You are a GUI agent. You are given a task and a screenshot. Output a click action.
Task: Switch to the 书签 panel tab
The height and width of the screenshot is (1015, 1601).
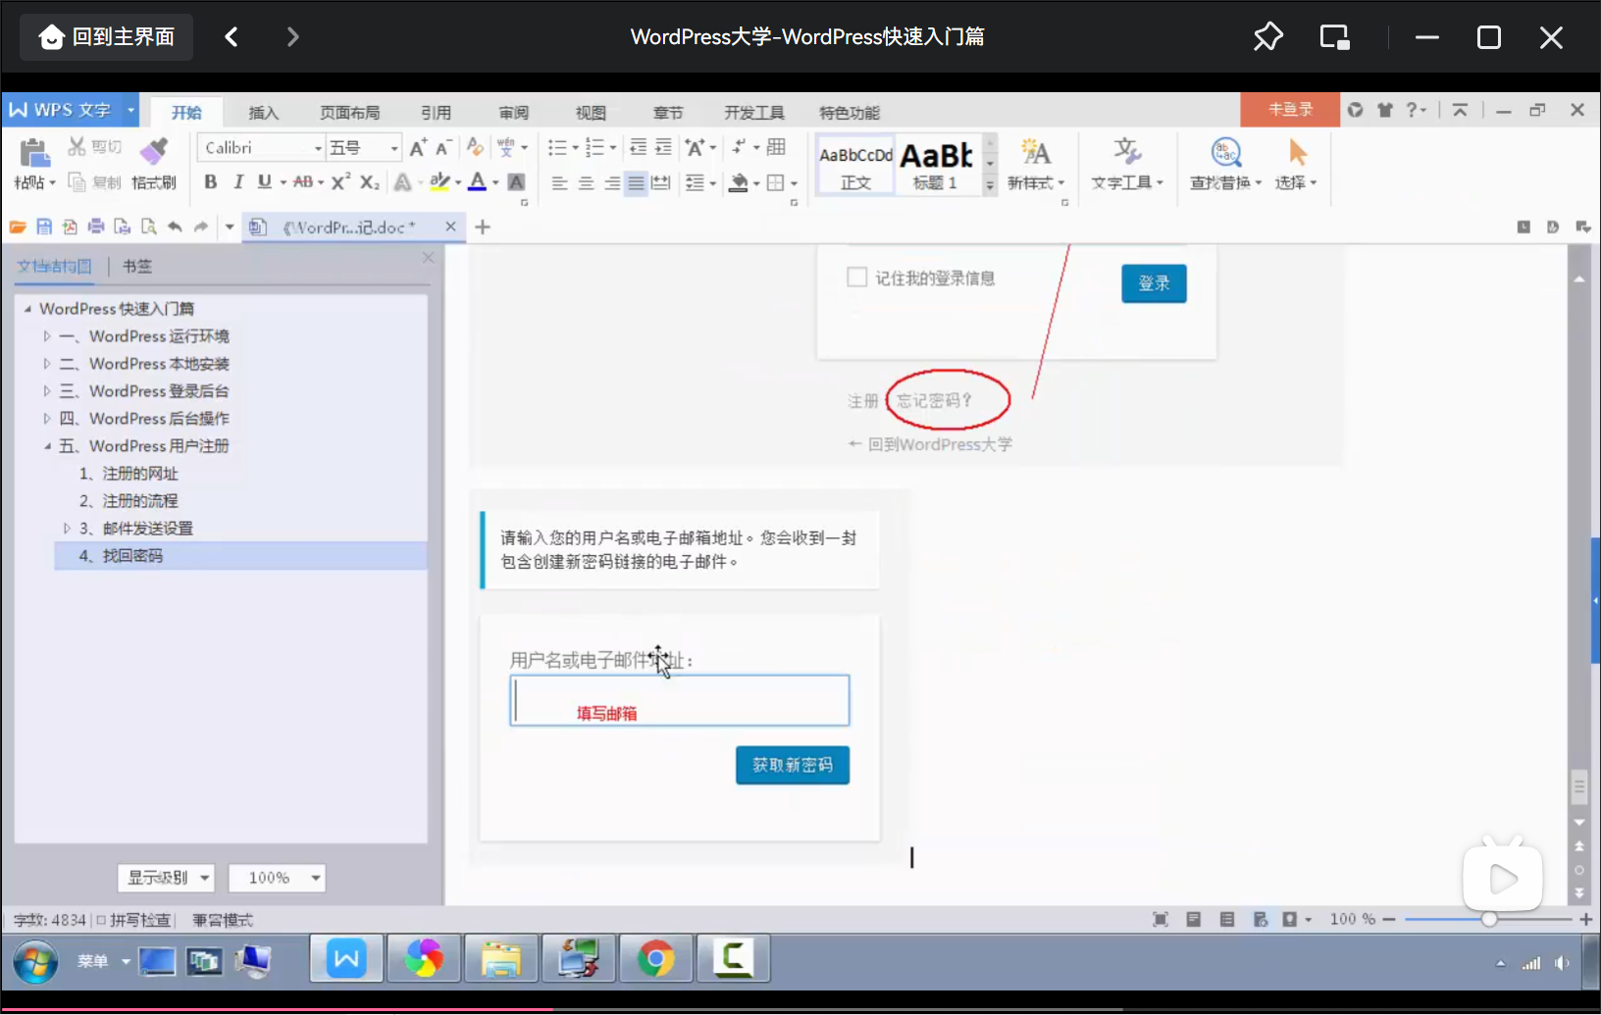pyautogui.click(x=137, y=266)
